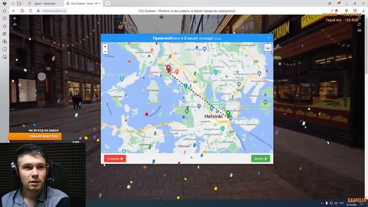368x207 pixels.
Task: Open the sidebar notifications bell
Action: click(x=5, y=11)
